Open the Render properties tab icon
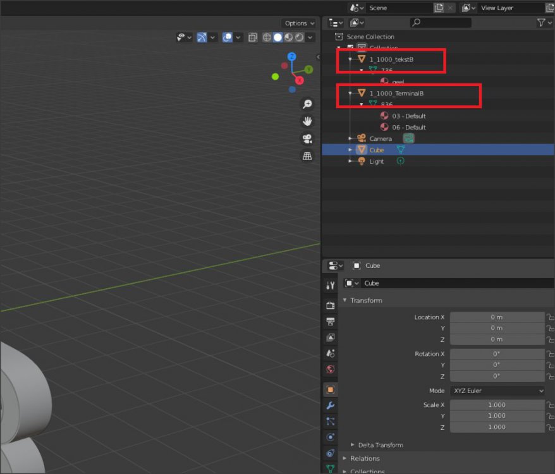This screenshot has height=474, width=555. click(330, 305)
